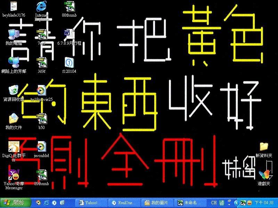This screenshot has width=278, height=208.
Task: Open the 遊戲夾 MSN shortcut icon
Action: pyautogui.click(x=264, y=174)
